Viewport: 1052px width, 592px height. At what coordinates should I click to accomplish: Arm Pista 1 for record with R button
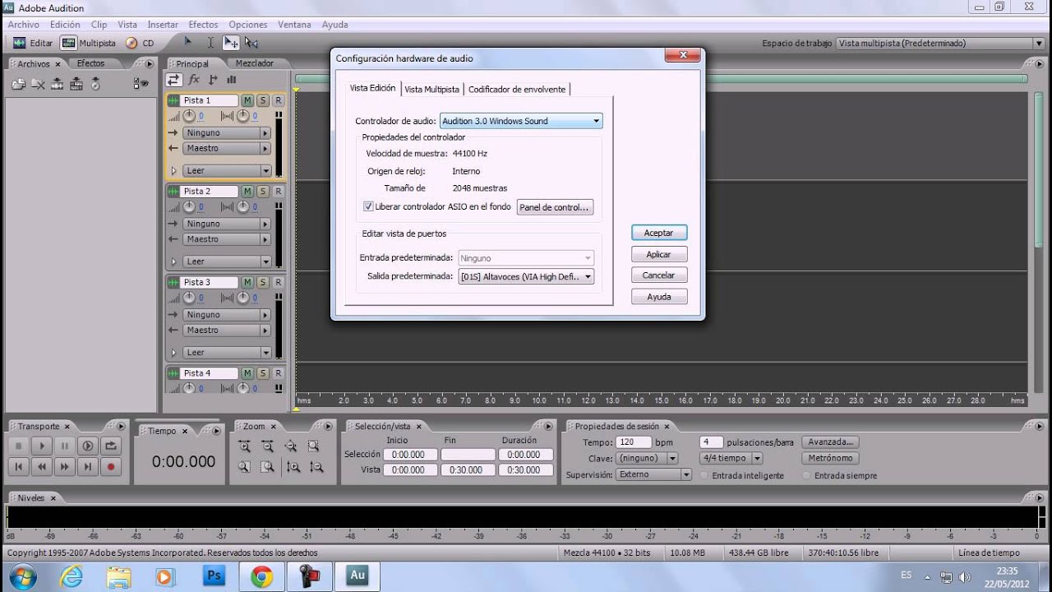click(278, 100)
